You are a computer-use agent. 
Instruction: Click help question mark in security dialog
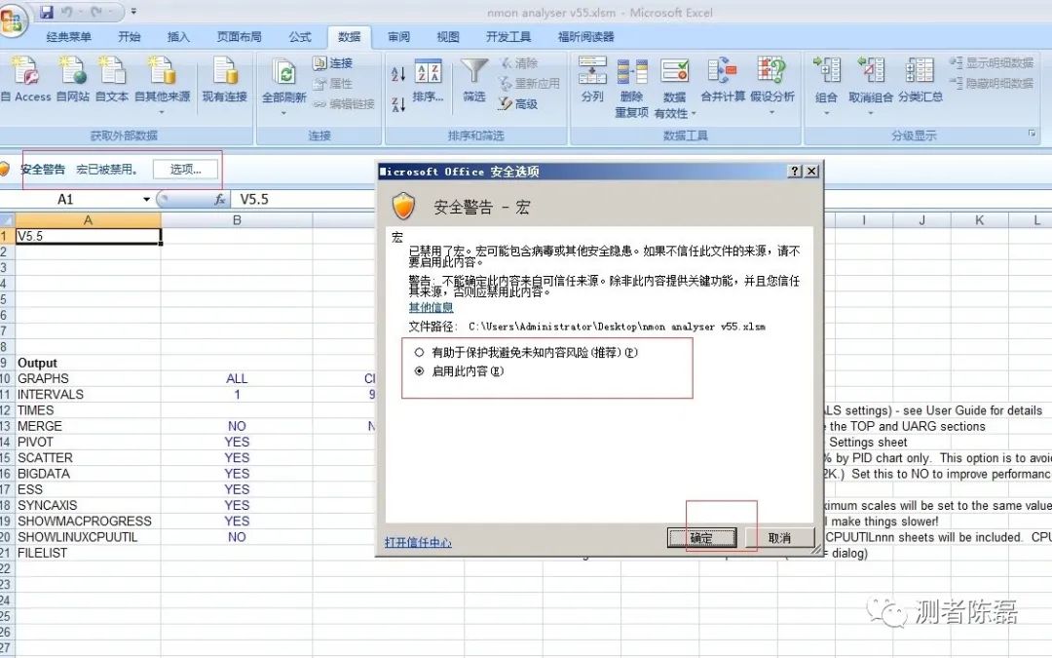tap(795, 172)
